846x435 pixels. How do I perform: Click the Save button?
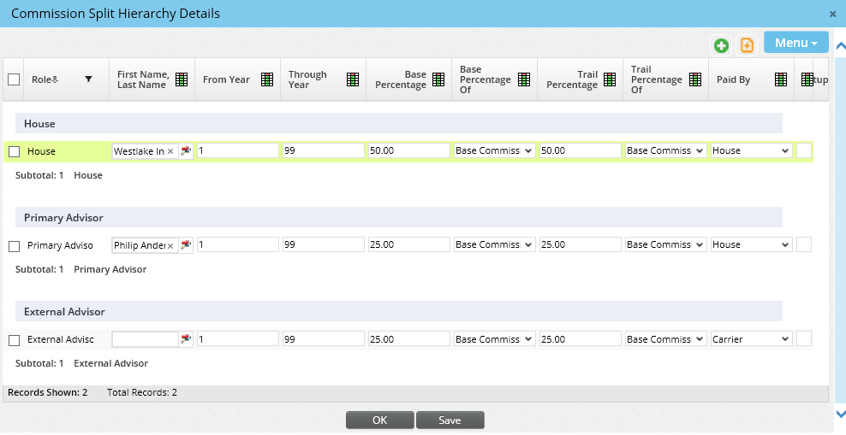tap(450, 420)
